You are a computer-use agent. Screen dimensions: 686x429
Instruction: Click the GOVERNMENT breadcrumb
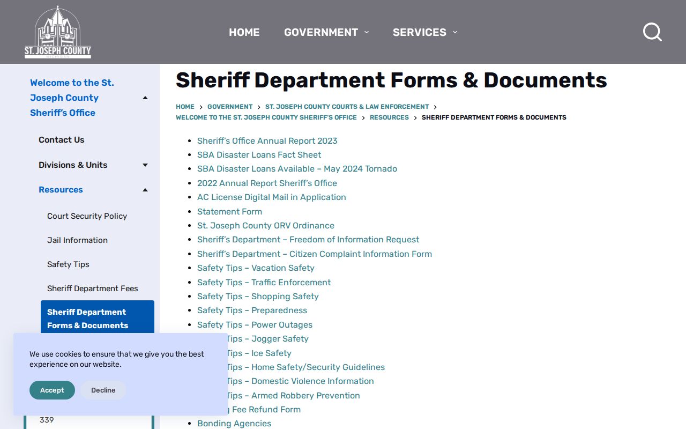[x=230, y=107]
